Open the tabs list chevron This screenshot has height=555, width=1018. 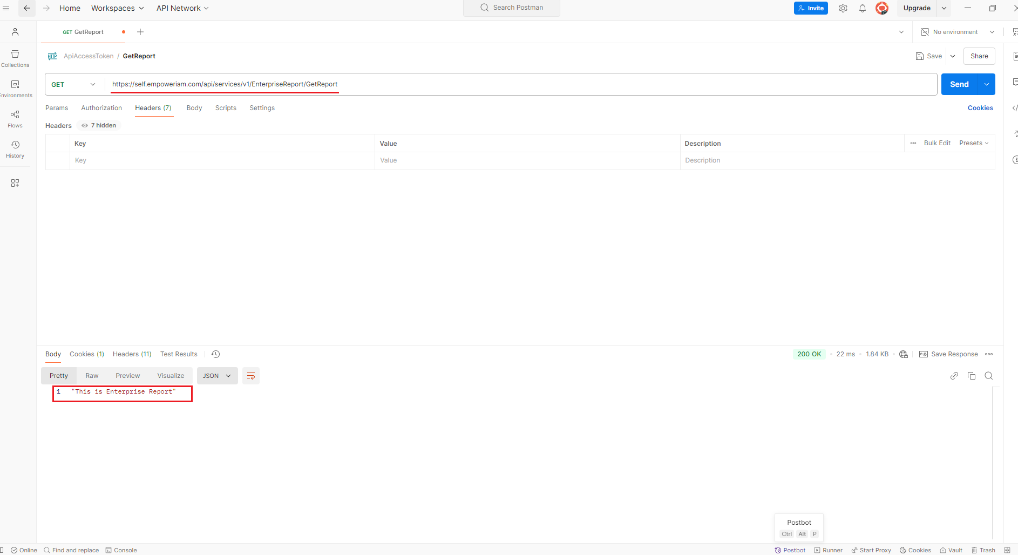pos(901,32)
